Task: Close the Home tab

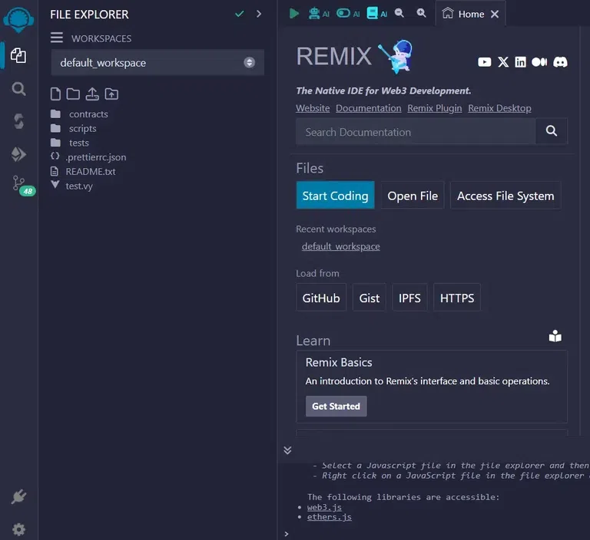Action: [x=495, y=15]
